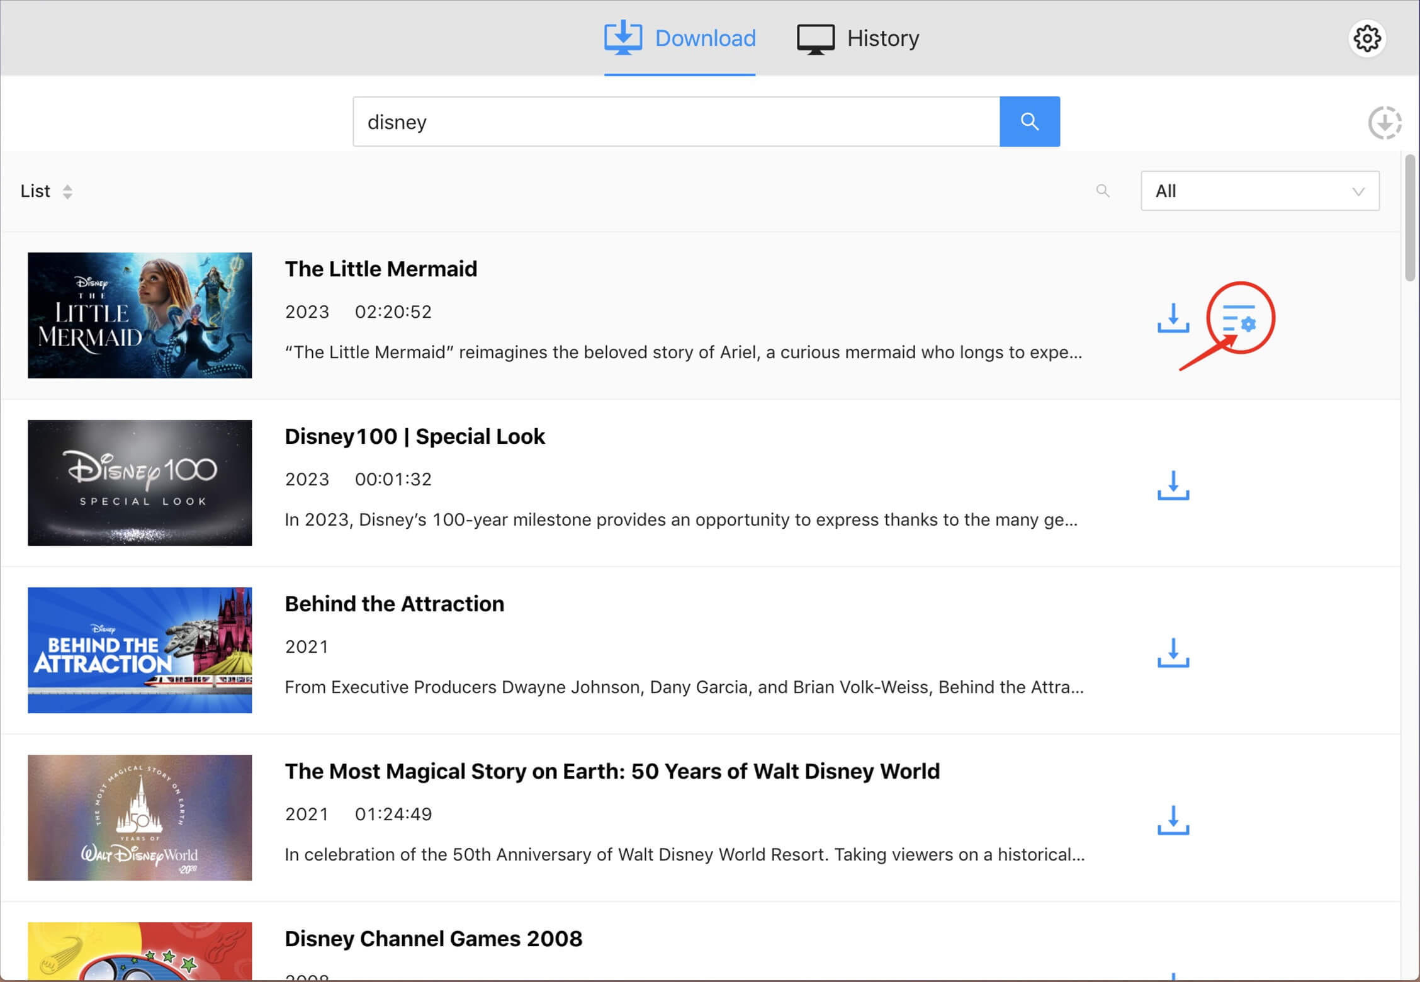
Task: Click the duration 00:01:32
Action: point(393,479)
